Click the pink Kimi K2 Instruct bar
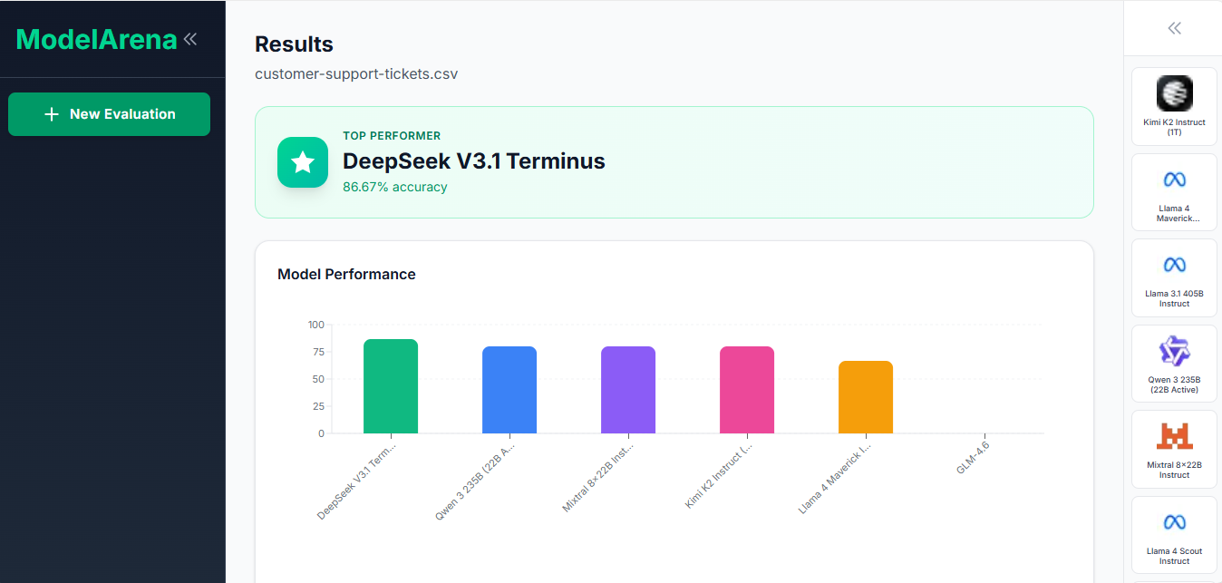 747,390
